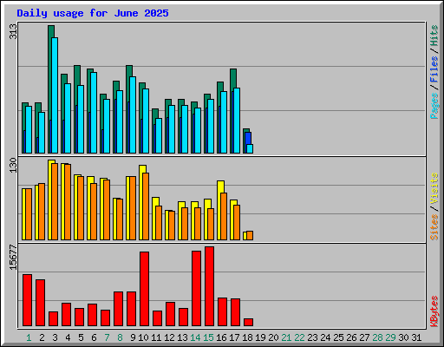The image size is (444, 347).
Task: Click the orange sites bar for day 12
Action: coord(172,226)
